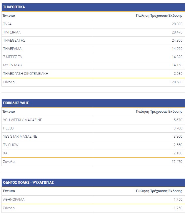Click the ΠΟΙΚΙΛΗΣ ΥΛΗΣ section header
This screenshot has width=185, height=221.
(x=16, y=103)
